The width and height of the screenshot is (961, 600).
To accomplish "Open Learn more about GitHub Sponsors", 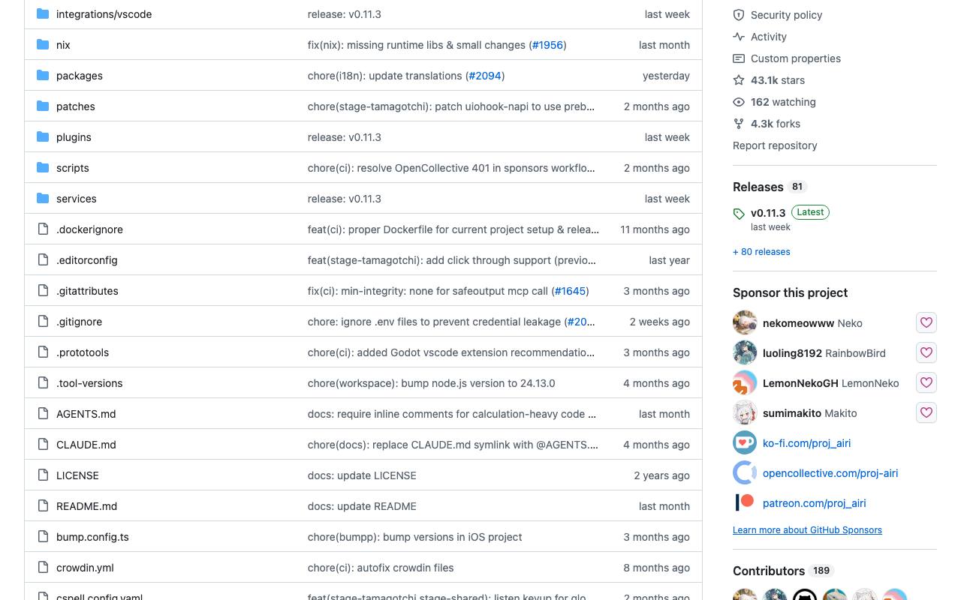I will coord(807,530).
